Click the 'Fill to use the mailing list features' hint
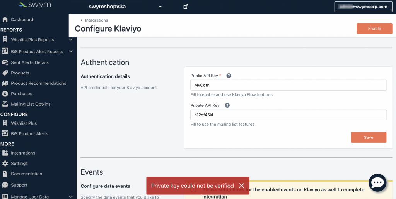This screenshot has height=199, width=396. point(222,124)
